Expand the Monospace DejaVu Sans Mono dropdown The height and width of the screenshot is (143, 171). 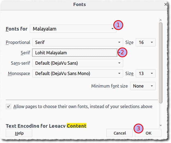78,73
